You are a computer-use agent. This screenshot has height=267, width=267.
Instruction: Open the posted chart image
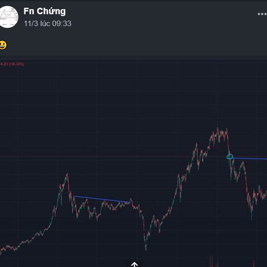(133, 163)
